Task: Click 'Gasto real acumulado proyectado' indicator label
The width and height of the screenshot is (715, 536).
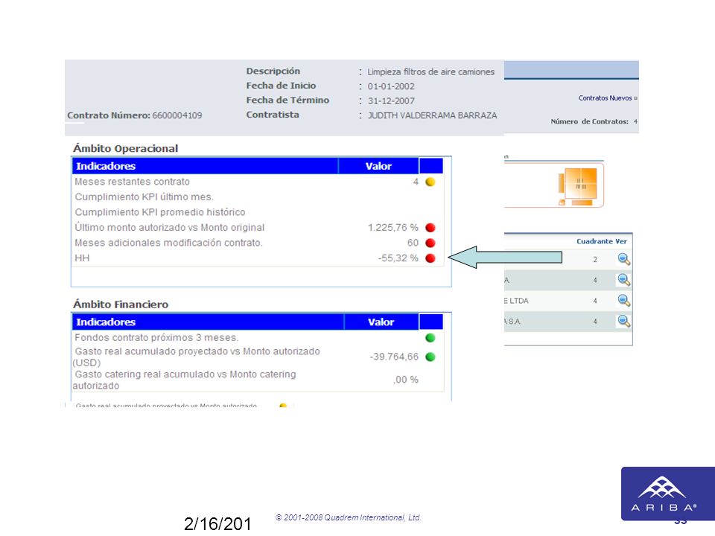Action: (196, 357)
